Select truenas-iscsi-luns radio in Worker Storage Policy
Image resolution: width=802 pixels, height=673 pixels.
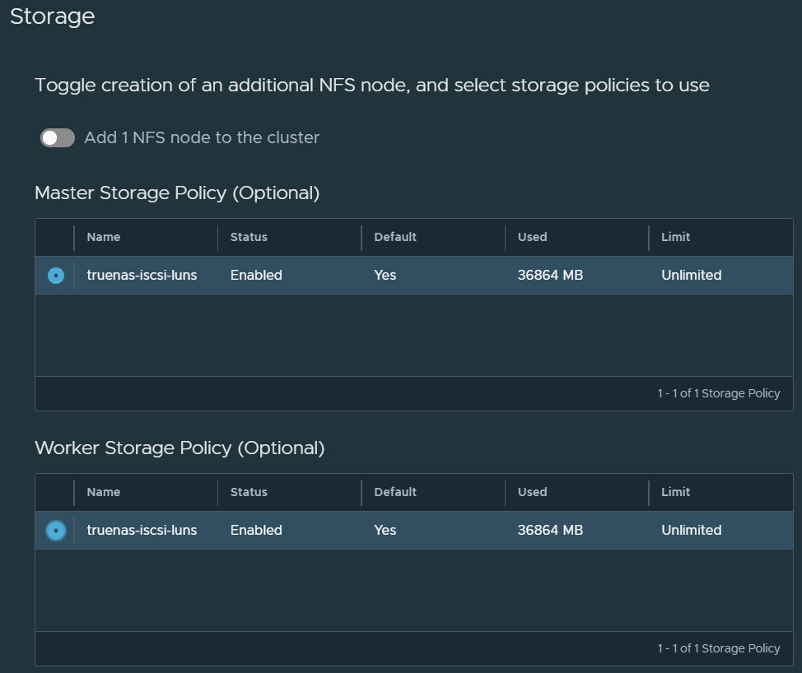coord(56,531)
